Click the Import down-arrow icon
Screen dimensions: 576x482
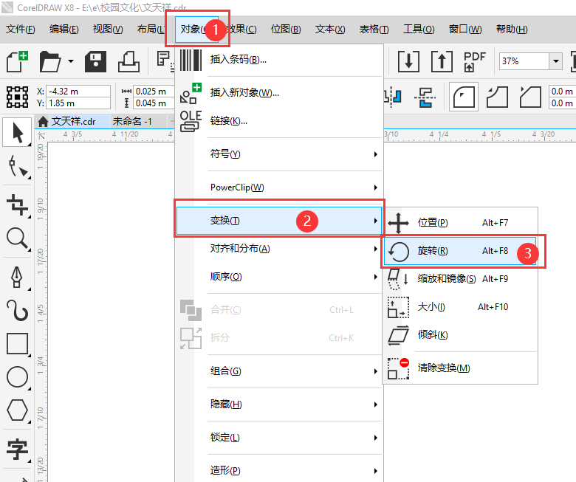[408, 61]
